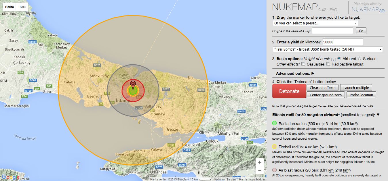Open the Kullanım Şartları terms link
Screen dimensions: 388x181
pos(226,179)
